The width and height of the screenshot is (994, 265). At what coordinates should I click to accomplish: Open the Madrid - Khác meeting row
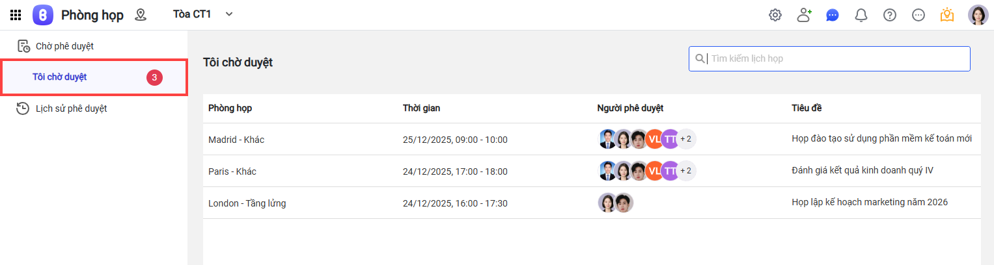click(236, 140)
